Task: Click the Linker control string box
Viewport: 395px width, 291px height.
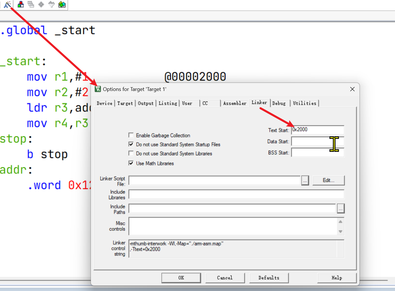Action: pos(236,249)
